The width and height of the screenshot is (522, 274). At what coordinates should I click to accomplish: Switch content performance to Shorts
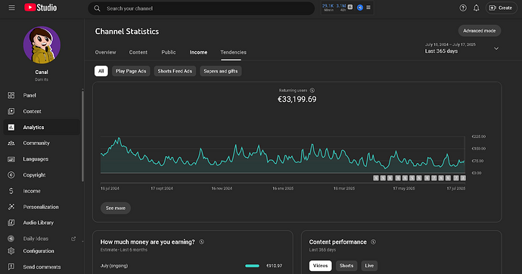[x=346, y=266]
